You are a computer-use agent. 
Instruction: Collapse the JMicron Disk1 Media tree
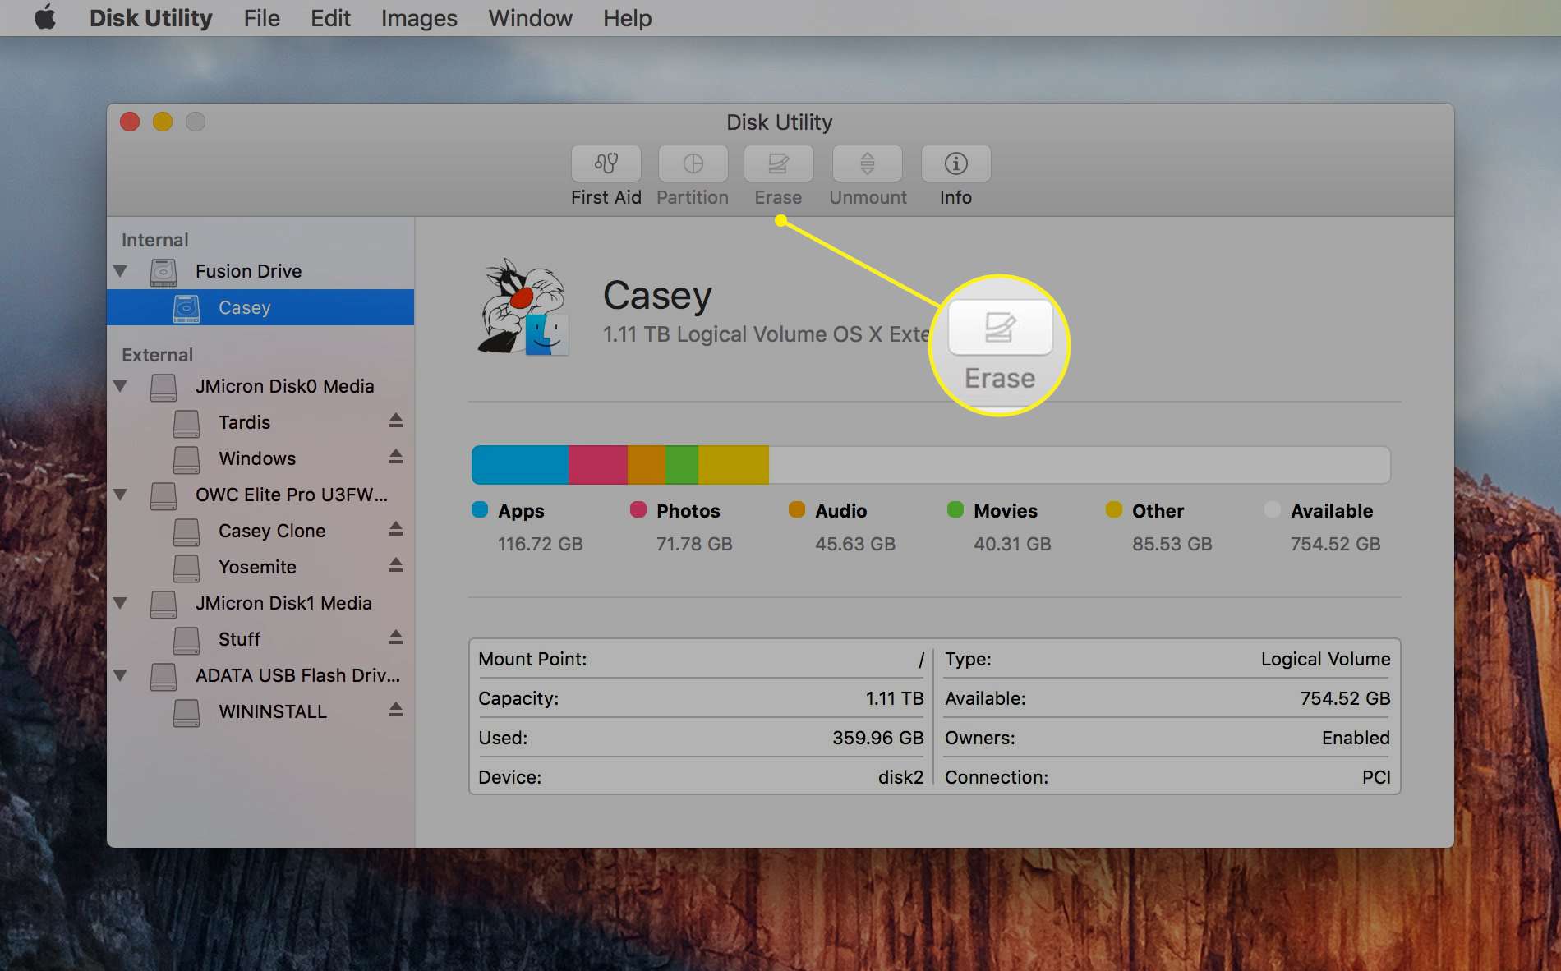pos(121,603)
